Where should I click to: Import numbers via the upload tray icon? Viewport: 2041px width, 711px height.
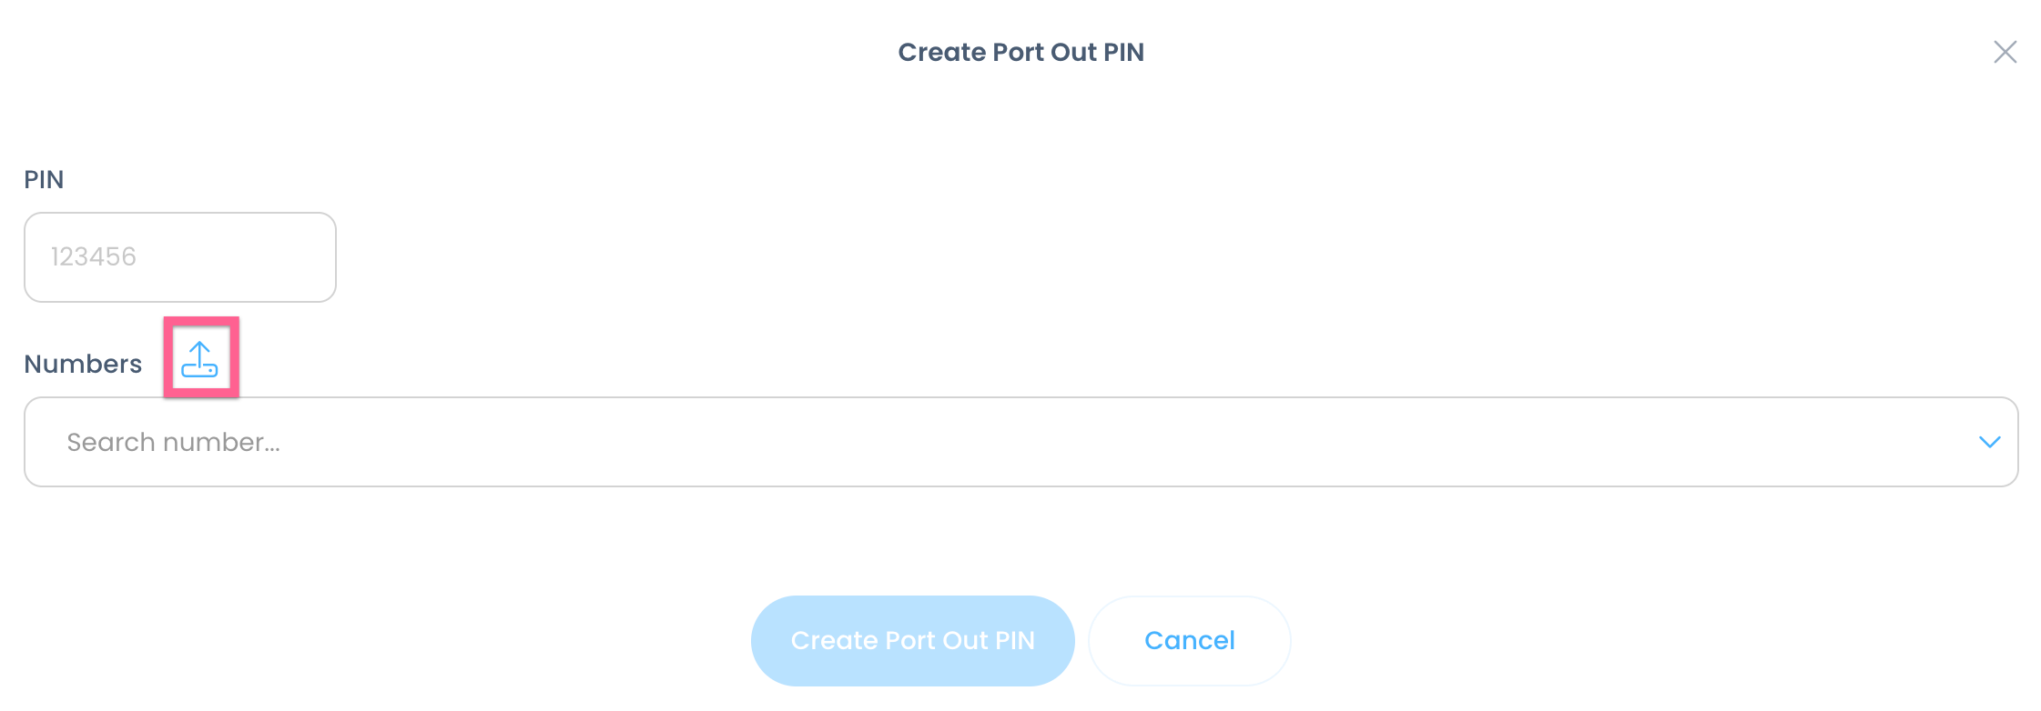[199, 359]
